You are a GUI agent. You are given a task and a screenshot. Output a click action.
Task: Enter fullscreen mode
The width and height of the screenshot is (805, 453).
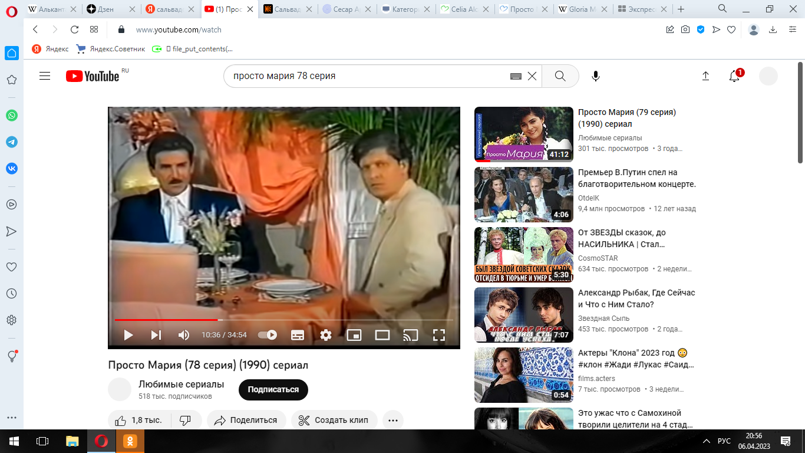pos(439,335)
